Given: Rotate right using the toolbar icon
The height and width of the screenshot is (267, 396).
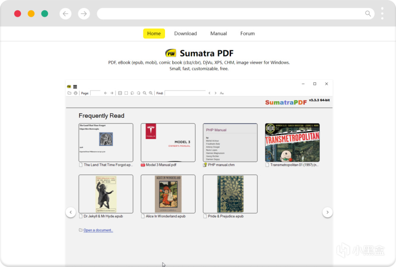Looking at the screenshot, I should pos(139,93).
